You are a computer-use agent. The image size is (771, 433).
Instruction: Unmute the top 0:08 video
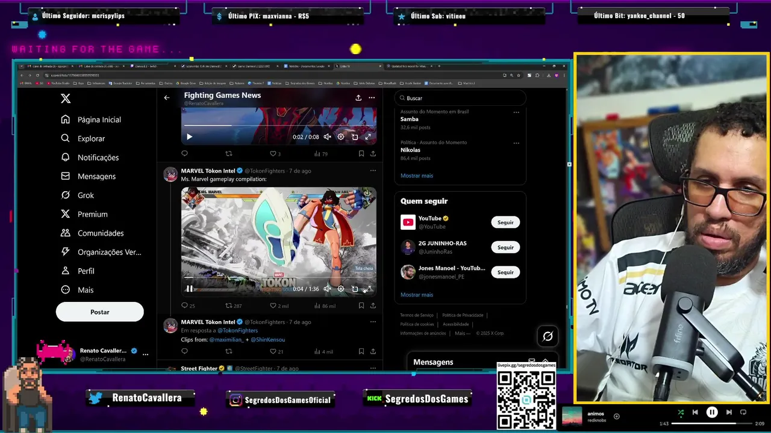pos(327,137)
